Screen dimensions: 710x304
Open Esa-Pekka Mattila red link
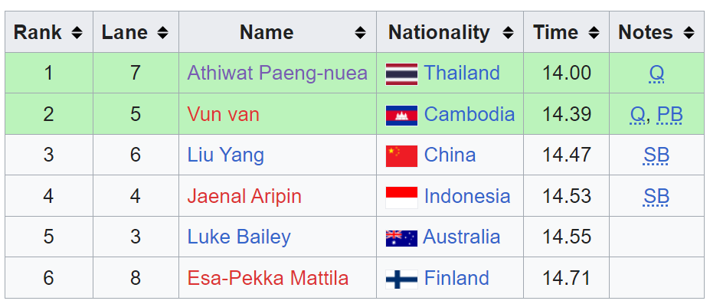coord(267,278)
